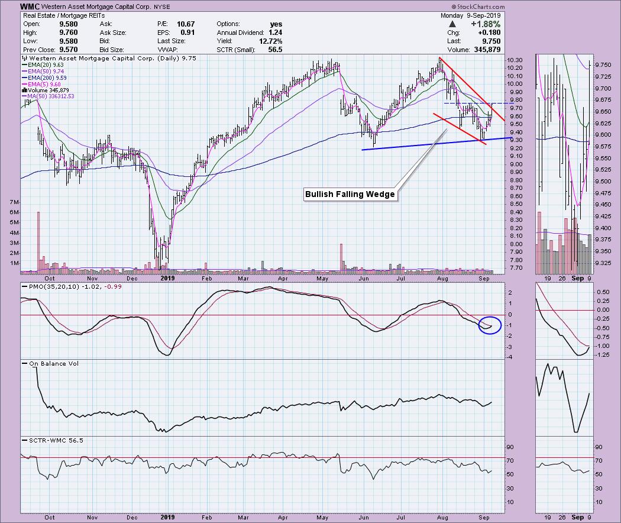The height and width of the screenshot is (523, 621).
Task: Click the 'Bullish Falling Wedge' label box
Action: click(350, 194)
